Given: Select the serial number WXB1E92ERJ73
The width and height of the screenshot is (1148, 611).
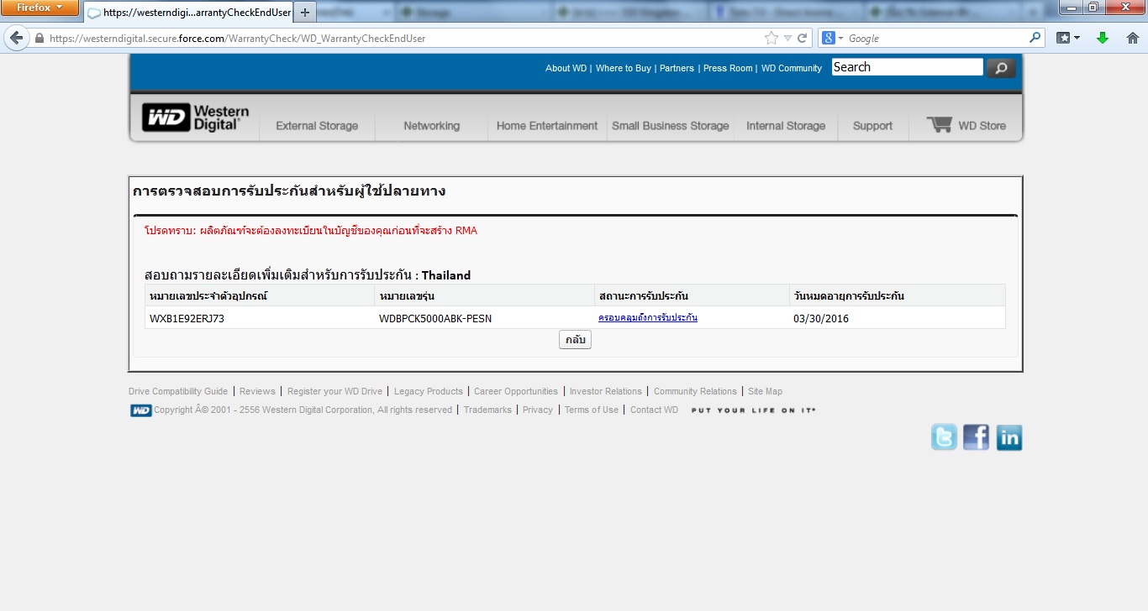Looking at the screenshot, I should tap(187, 319).
